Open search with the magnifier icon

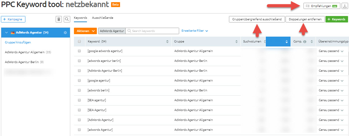click(x=67, y=19)
